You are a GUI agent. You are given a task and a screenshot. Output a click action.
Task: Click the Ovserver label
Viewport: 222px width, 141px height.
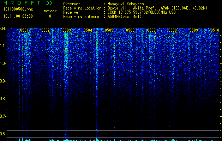(72, 4)
